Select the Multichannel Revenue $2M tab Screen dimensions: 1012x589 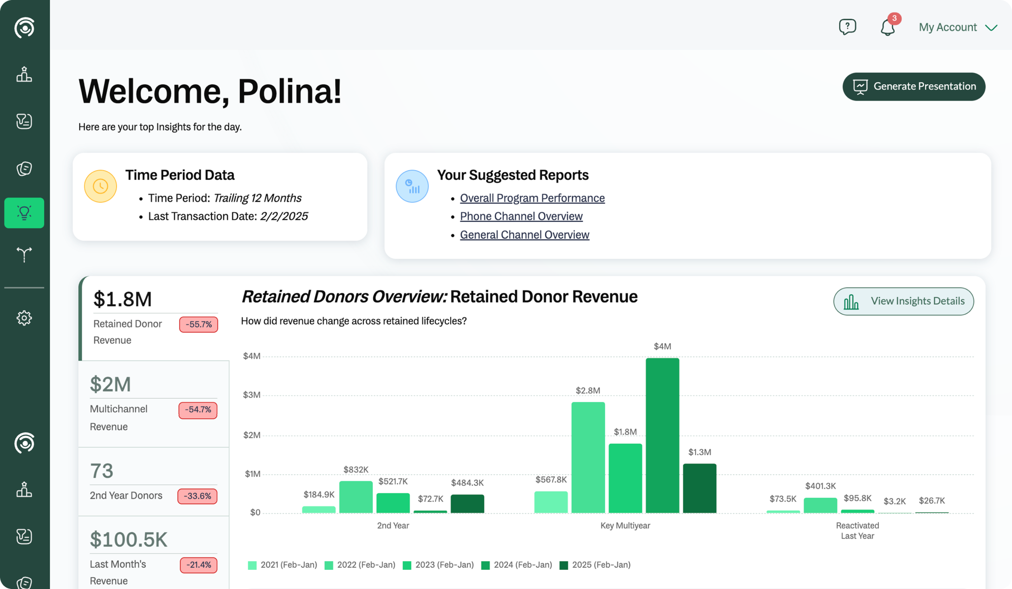pos(153,404)
